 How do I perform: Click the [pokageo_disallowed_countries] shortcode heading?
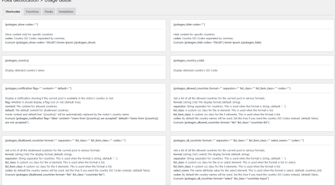click(65, 140)
